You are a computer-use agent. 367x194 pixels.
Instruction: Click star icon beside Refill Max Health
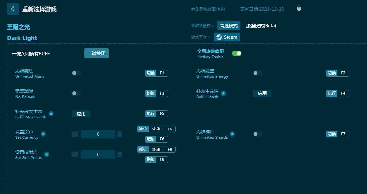click(51, 114)
